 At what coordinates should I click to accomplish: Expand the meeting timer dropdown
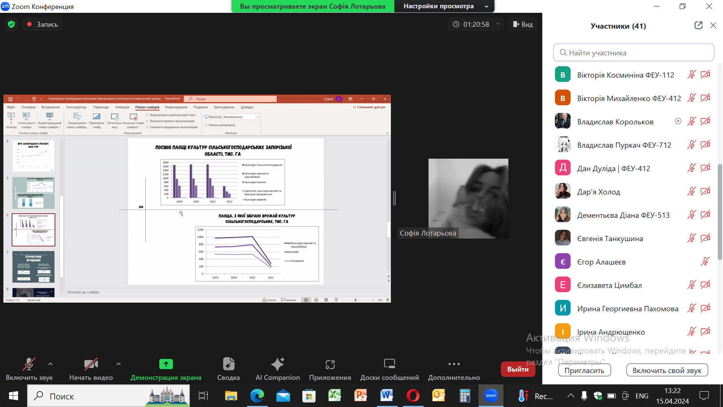(x=498, y=24)
